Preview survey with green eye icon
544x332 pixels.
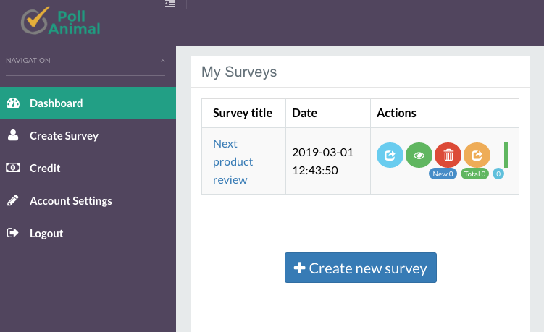419,155
